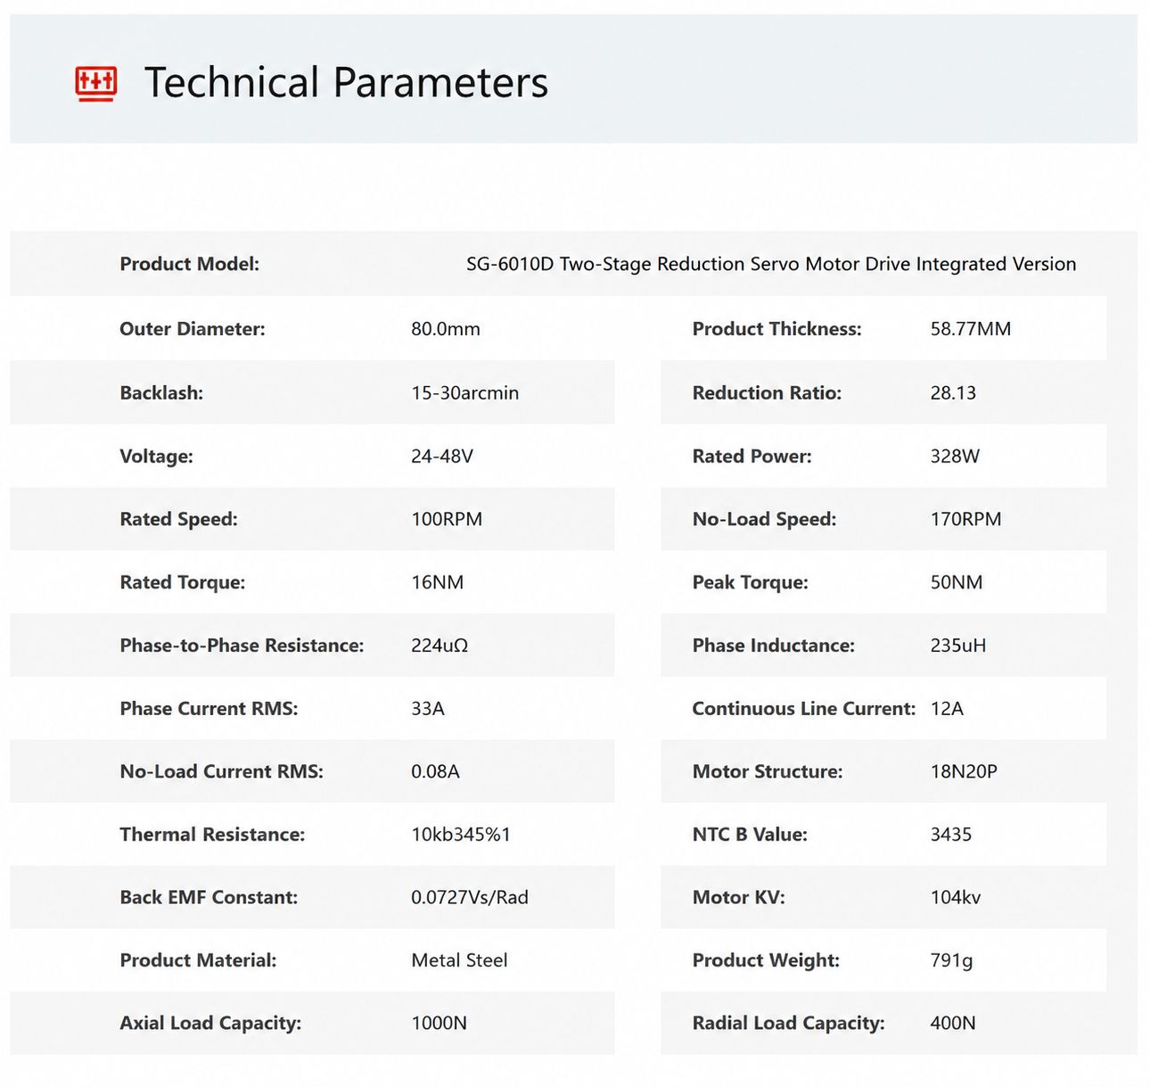Select the Continuous Line Current label

804,709
